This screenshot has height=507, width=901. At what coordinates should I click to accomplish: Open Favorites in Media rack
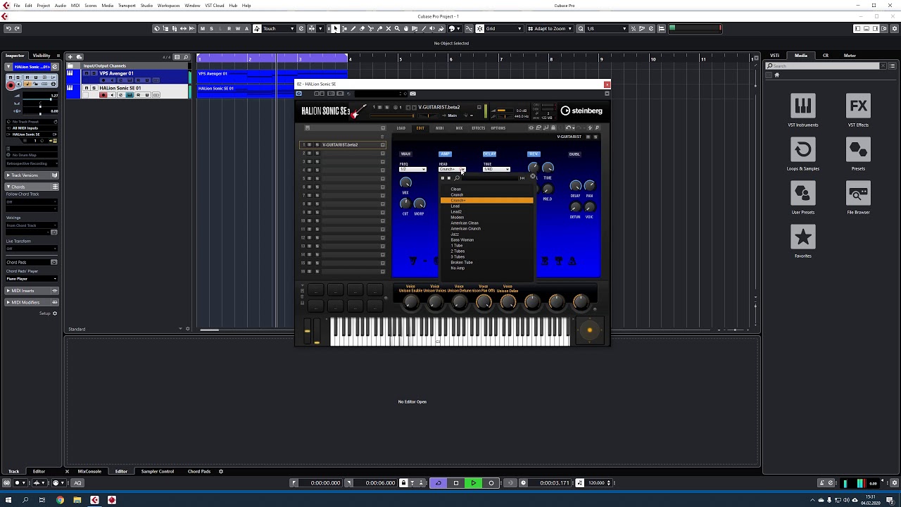802,242
